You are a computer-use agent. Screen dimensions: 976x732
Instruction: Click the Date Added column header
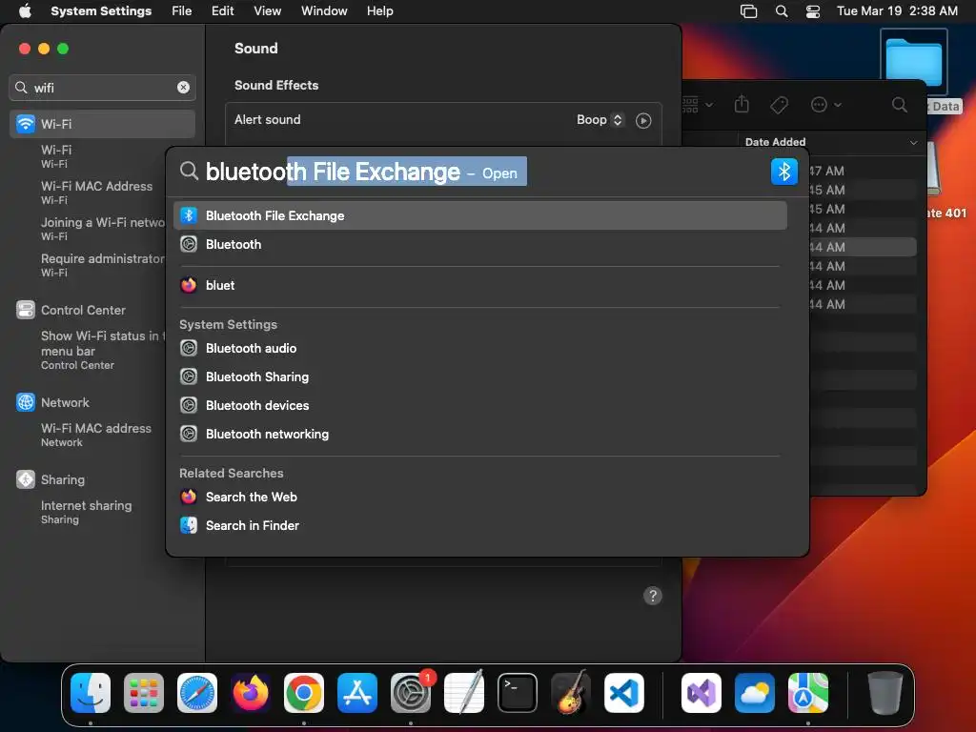point(776,142)
